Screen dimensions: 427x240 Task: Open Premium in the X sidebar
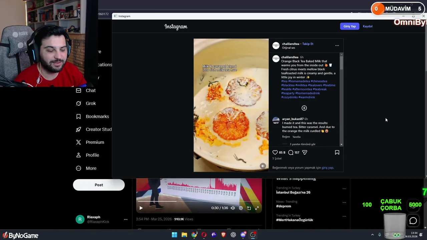[x=90, y=142]
